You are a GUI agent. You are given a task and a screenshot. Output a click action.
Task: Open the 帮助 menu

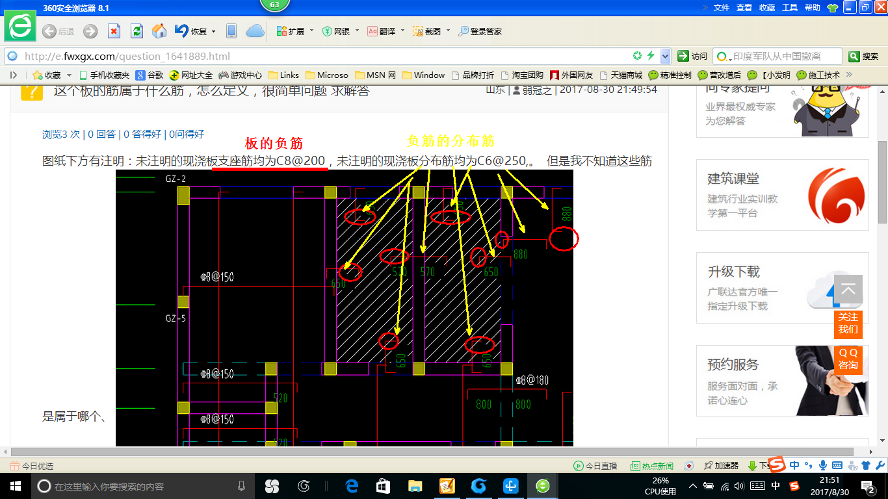(x=813, y=8)
